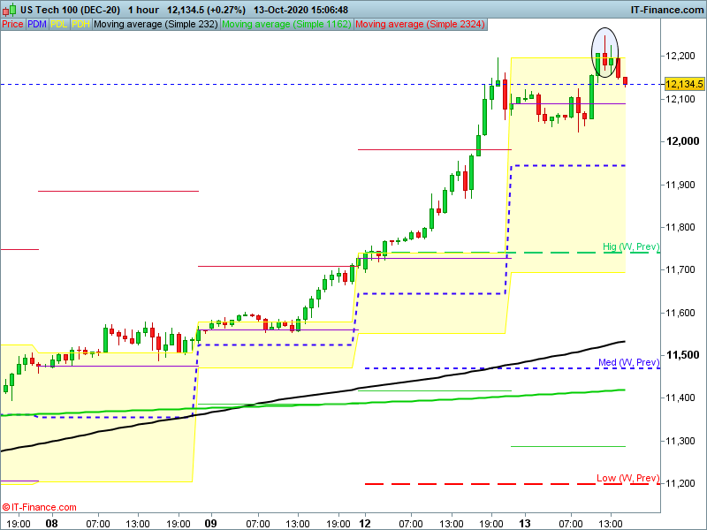
Task: Click the Low (W, Prev) level label
Action: [628, 478]
